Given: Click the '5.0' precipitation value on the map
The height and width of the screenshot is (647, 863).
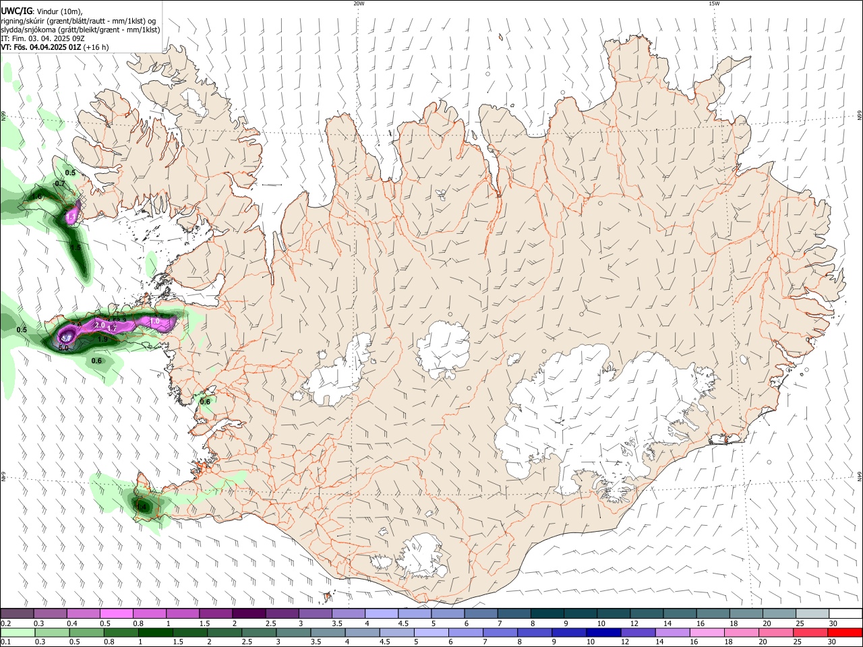Looking at the screenshot, I should [64, 348].
